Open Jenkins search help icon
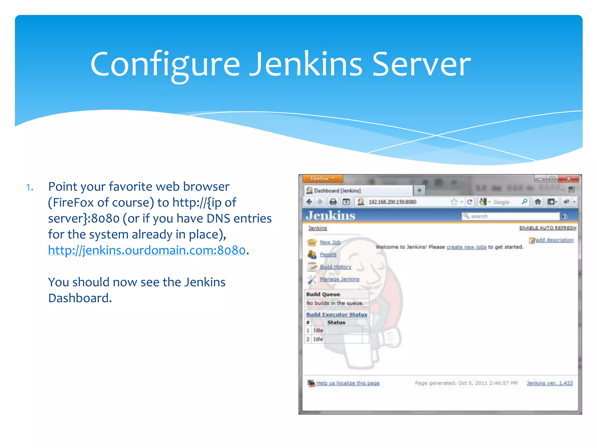Image resolution: width=597 pixels, height=448 pixels. 565,216
